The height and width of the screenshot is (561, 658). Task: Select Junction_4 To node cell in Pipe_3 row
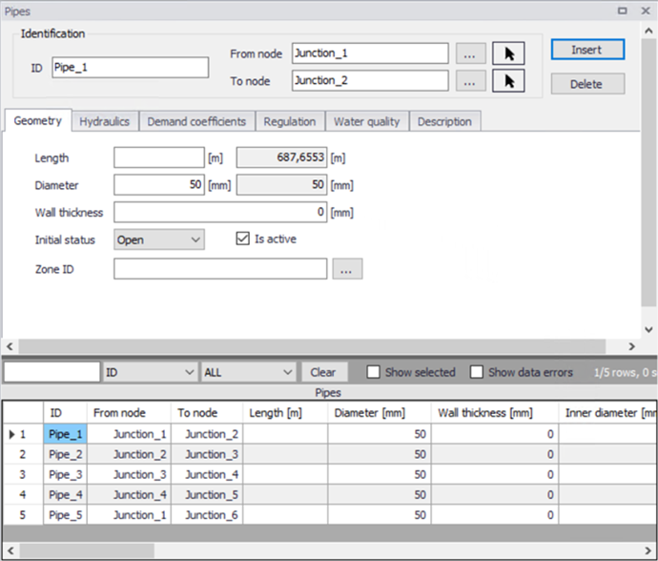[207, 474]
